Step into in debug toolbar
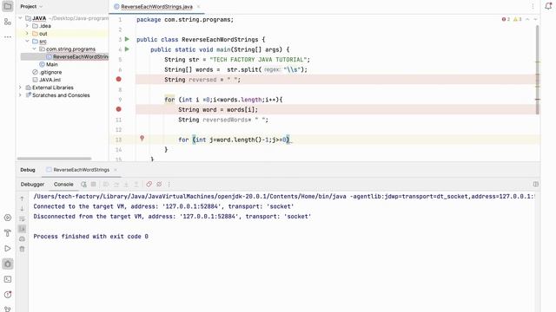 point(126,185)
